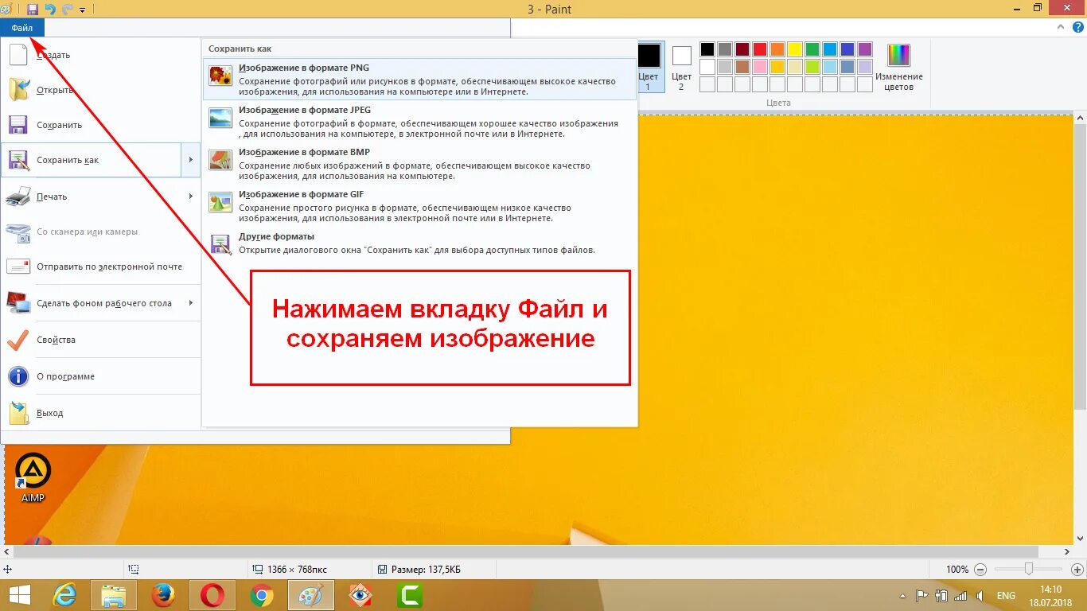Click the Файл tab
This screenshot has height=611, width=1087.
22,28
